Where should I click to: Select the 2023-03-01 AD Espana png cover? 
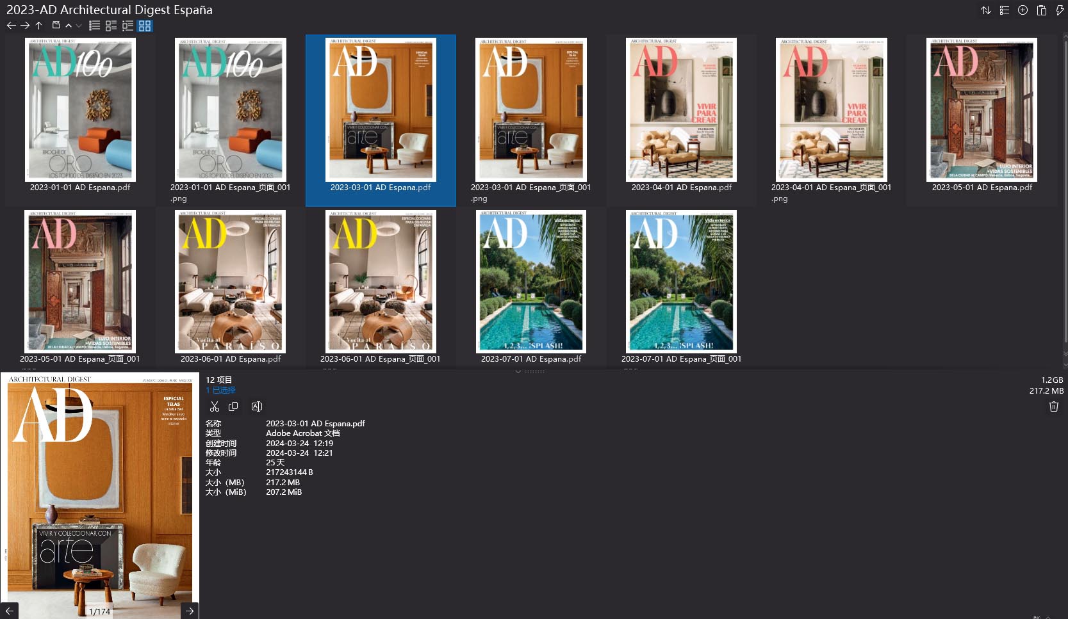coord(530,109)
